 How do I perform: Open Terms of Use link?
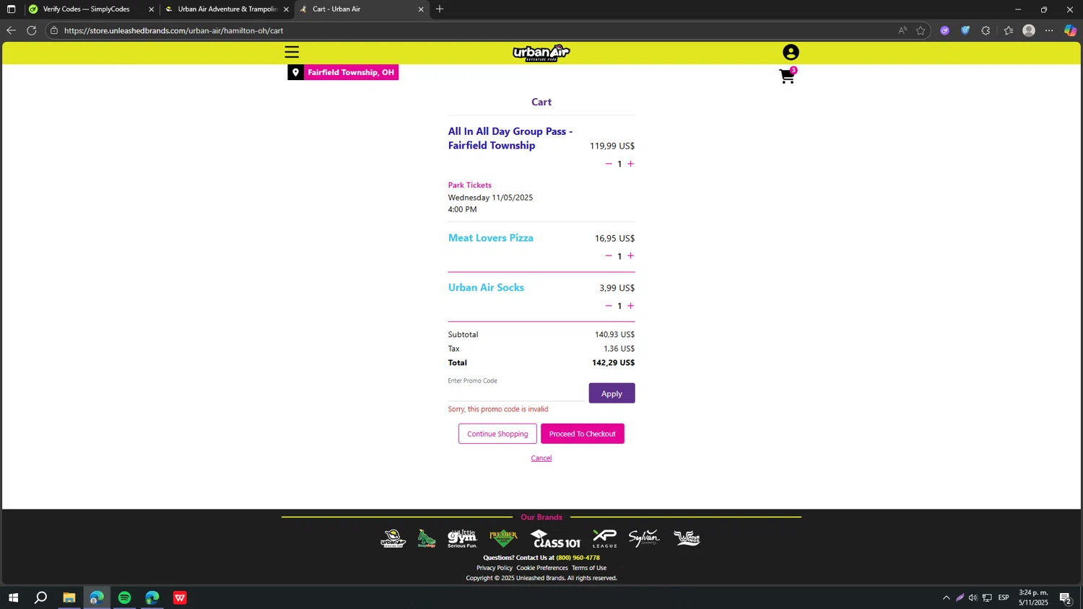[x=589, y=568]
